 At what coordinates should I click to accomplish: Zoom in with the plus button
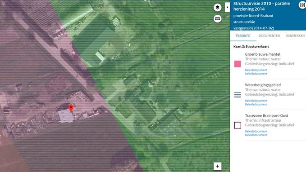[x=217, y=166]
